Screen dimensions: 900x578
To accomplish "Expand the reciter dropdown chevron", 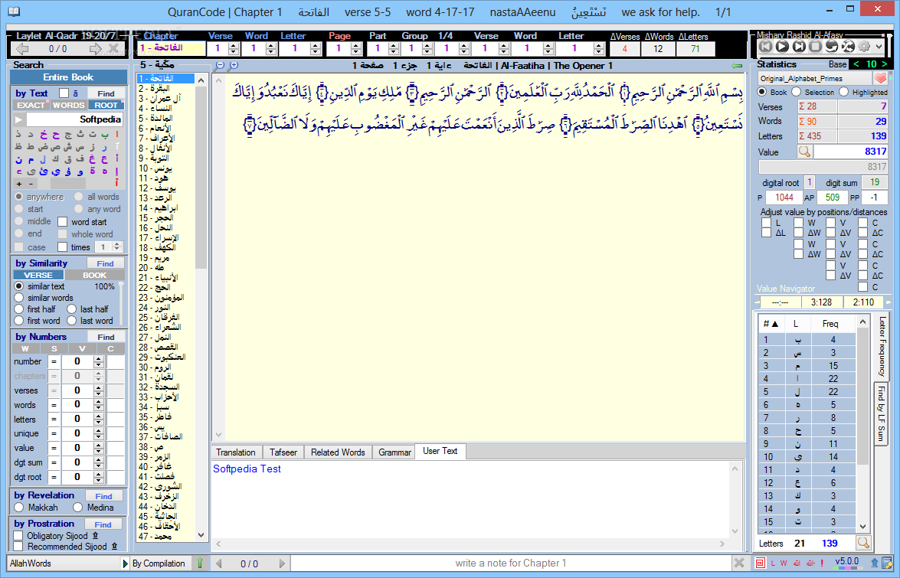I will (879, 47).
